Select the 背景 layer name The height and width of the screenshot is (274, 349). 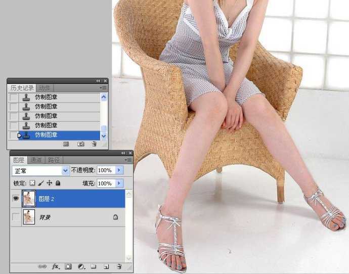pos(45,217)
